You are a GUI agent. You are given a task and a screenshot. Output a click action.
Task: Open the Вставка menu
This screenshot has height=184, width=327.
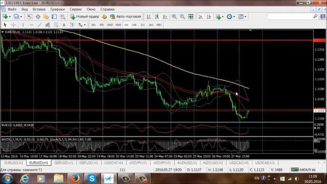click(x=39, y=9)
